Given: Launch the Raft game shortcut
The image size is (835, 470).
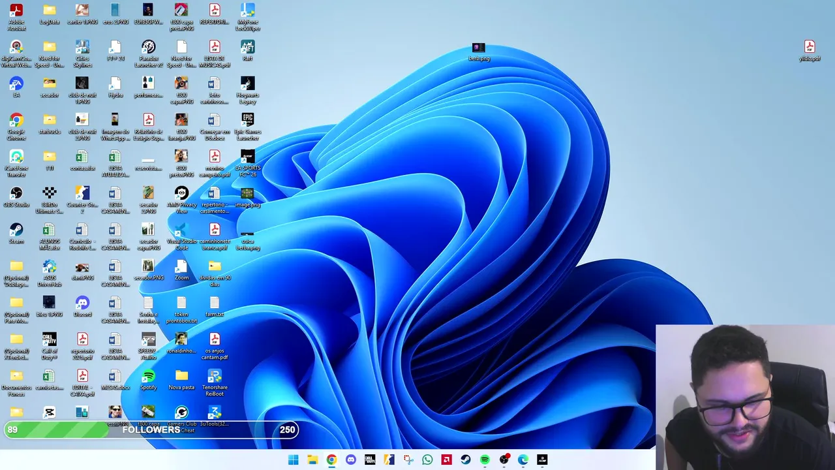Looking at the screenshot, I should [247, 51].
